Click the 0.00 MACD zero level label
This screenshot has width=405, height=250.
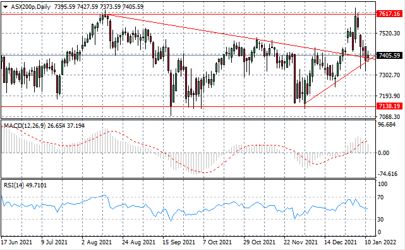pos(384,153)
